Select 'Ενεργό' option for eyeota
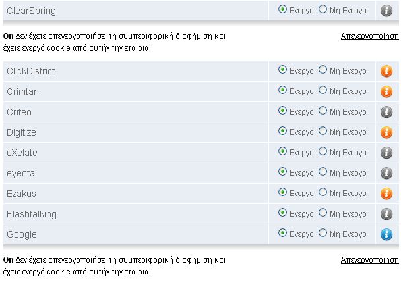 [283, 172]
